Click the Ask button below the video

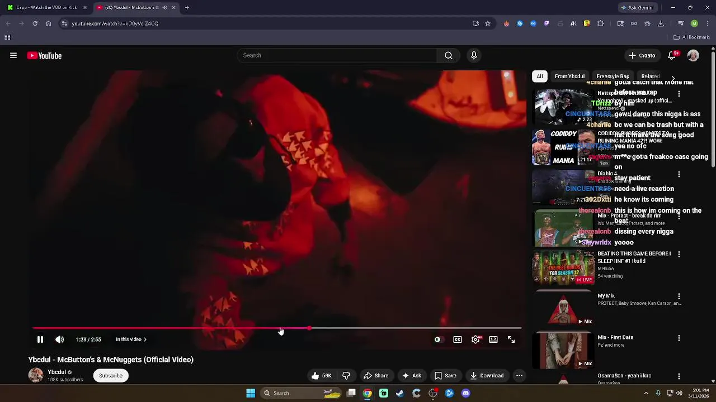pos(412,376)
